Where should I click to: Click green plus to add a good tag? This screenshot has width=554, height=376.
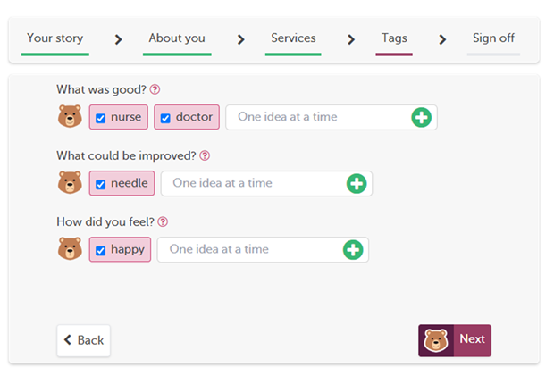(421, 117)
